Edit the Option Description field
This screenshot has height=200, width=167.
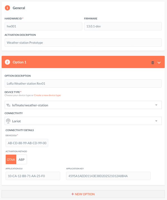tap(83, 84)
